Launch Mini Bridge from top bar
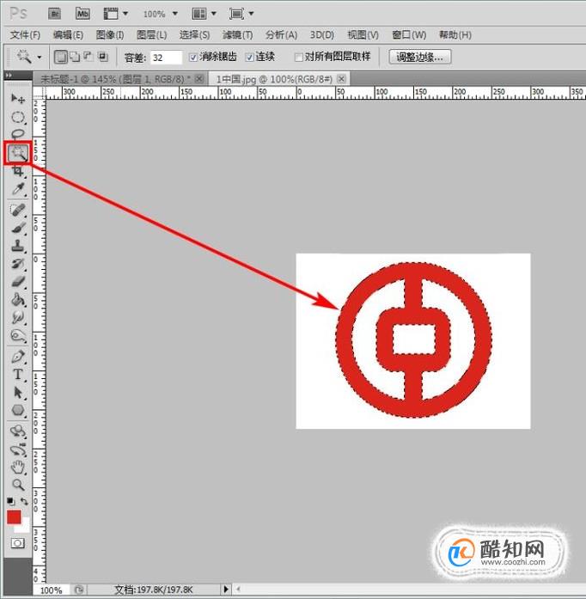The image size is (586, 599). click(x=82, y=14)
